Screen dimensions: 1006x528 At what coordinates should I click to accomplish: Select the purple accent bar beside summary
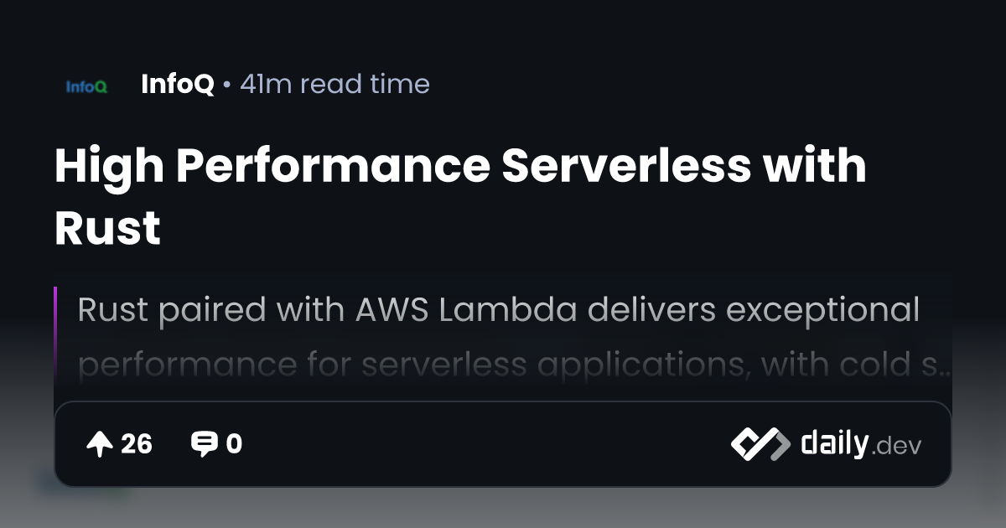pyautogui.click(x=55, y=334)
